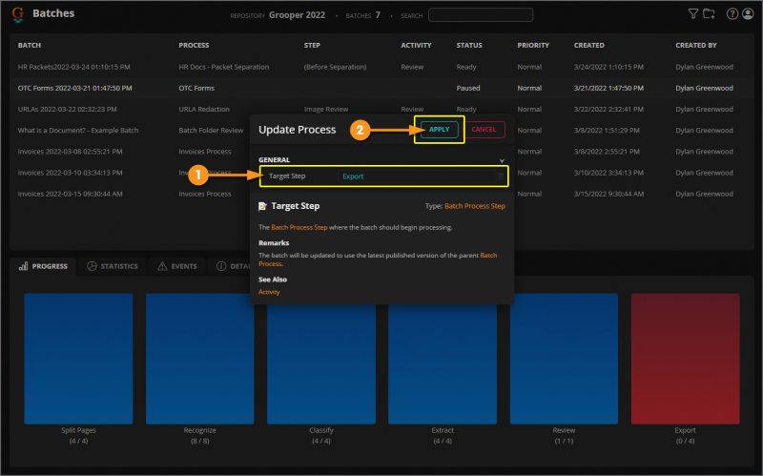Select the Progress tab
Image resolution: width=763 pixels, height=476 pixels.
coord(44,266)
